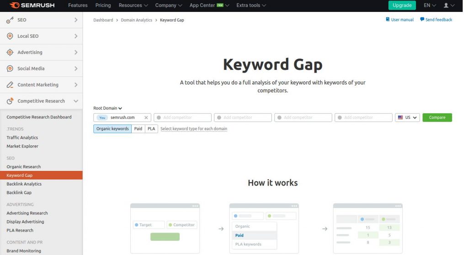This screenshot has height=255, width=468.
Task: Open Traffic Analytics in sidebar
Action: pyautogui.click(x=22, y=138)
